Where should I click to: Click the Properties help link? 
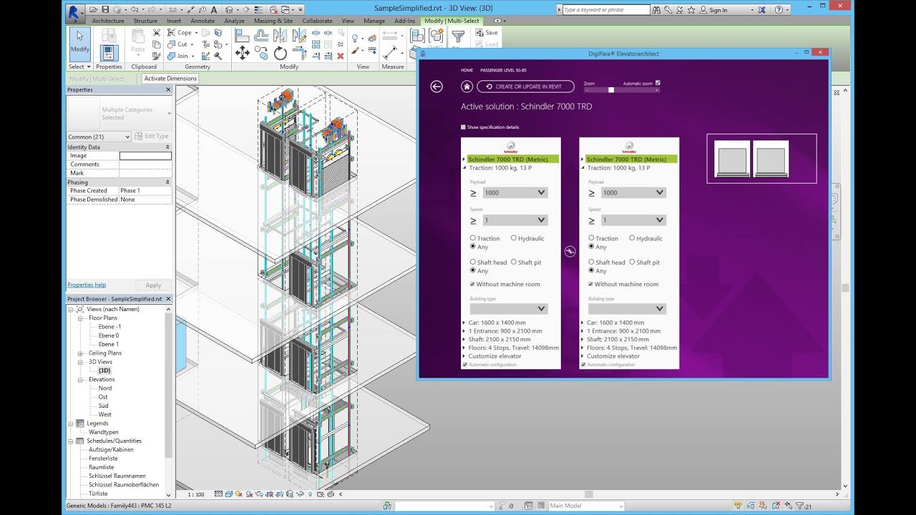click(x=87, y=285)
